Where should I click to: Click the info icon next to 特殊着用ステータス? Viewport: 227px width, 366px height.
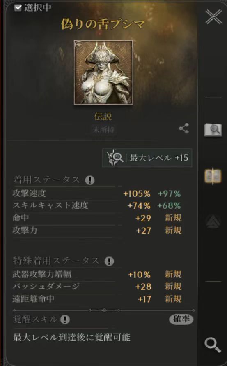(x=109, y=261)
